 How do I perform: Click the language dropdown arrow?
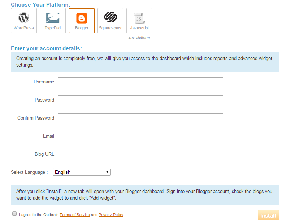click(x=107, y=172)
